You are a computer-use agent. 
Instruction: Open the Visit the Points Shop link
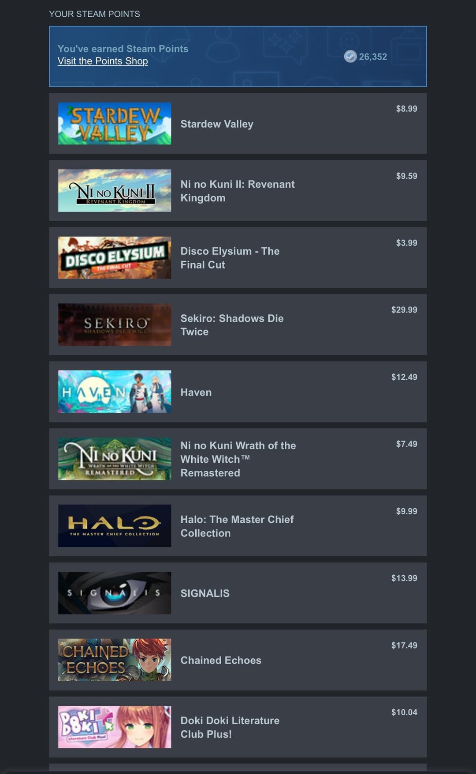coord(103,61)
